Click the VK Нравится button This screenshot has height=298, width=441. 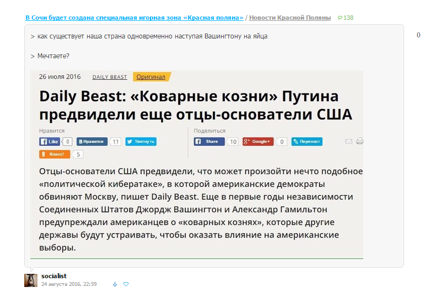point(92,141)
